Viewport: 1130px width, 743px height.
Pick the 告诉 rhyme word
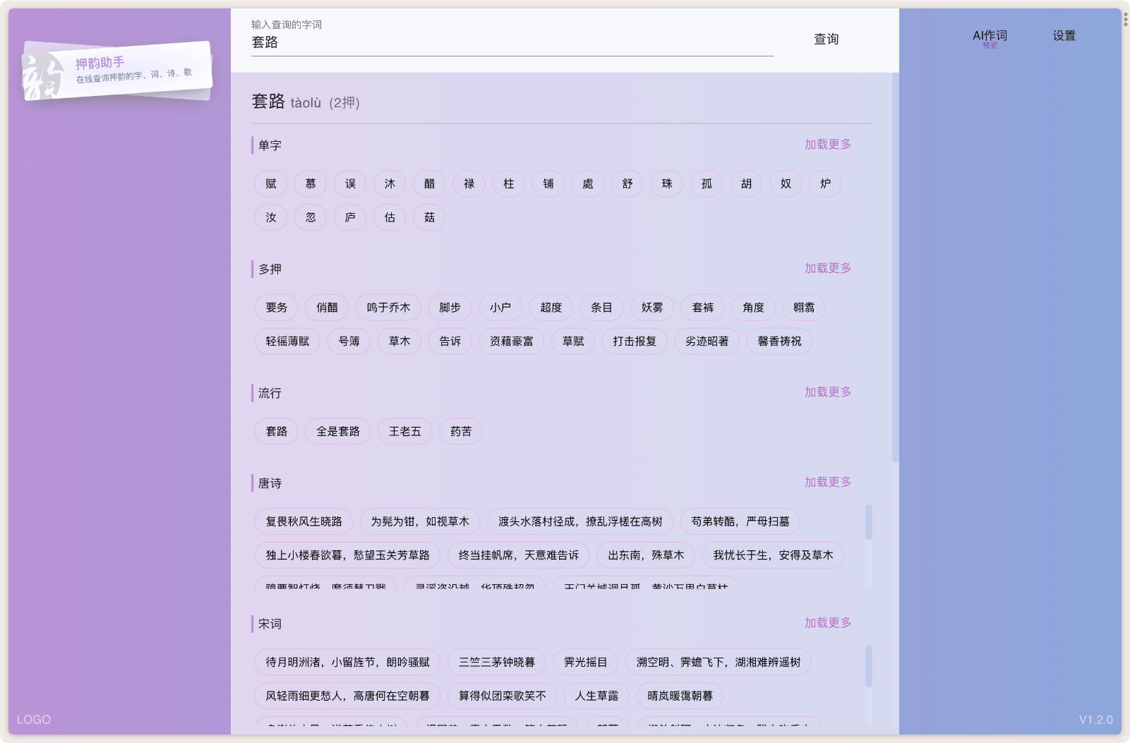click(x=450, y=342)
